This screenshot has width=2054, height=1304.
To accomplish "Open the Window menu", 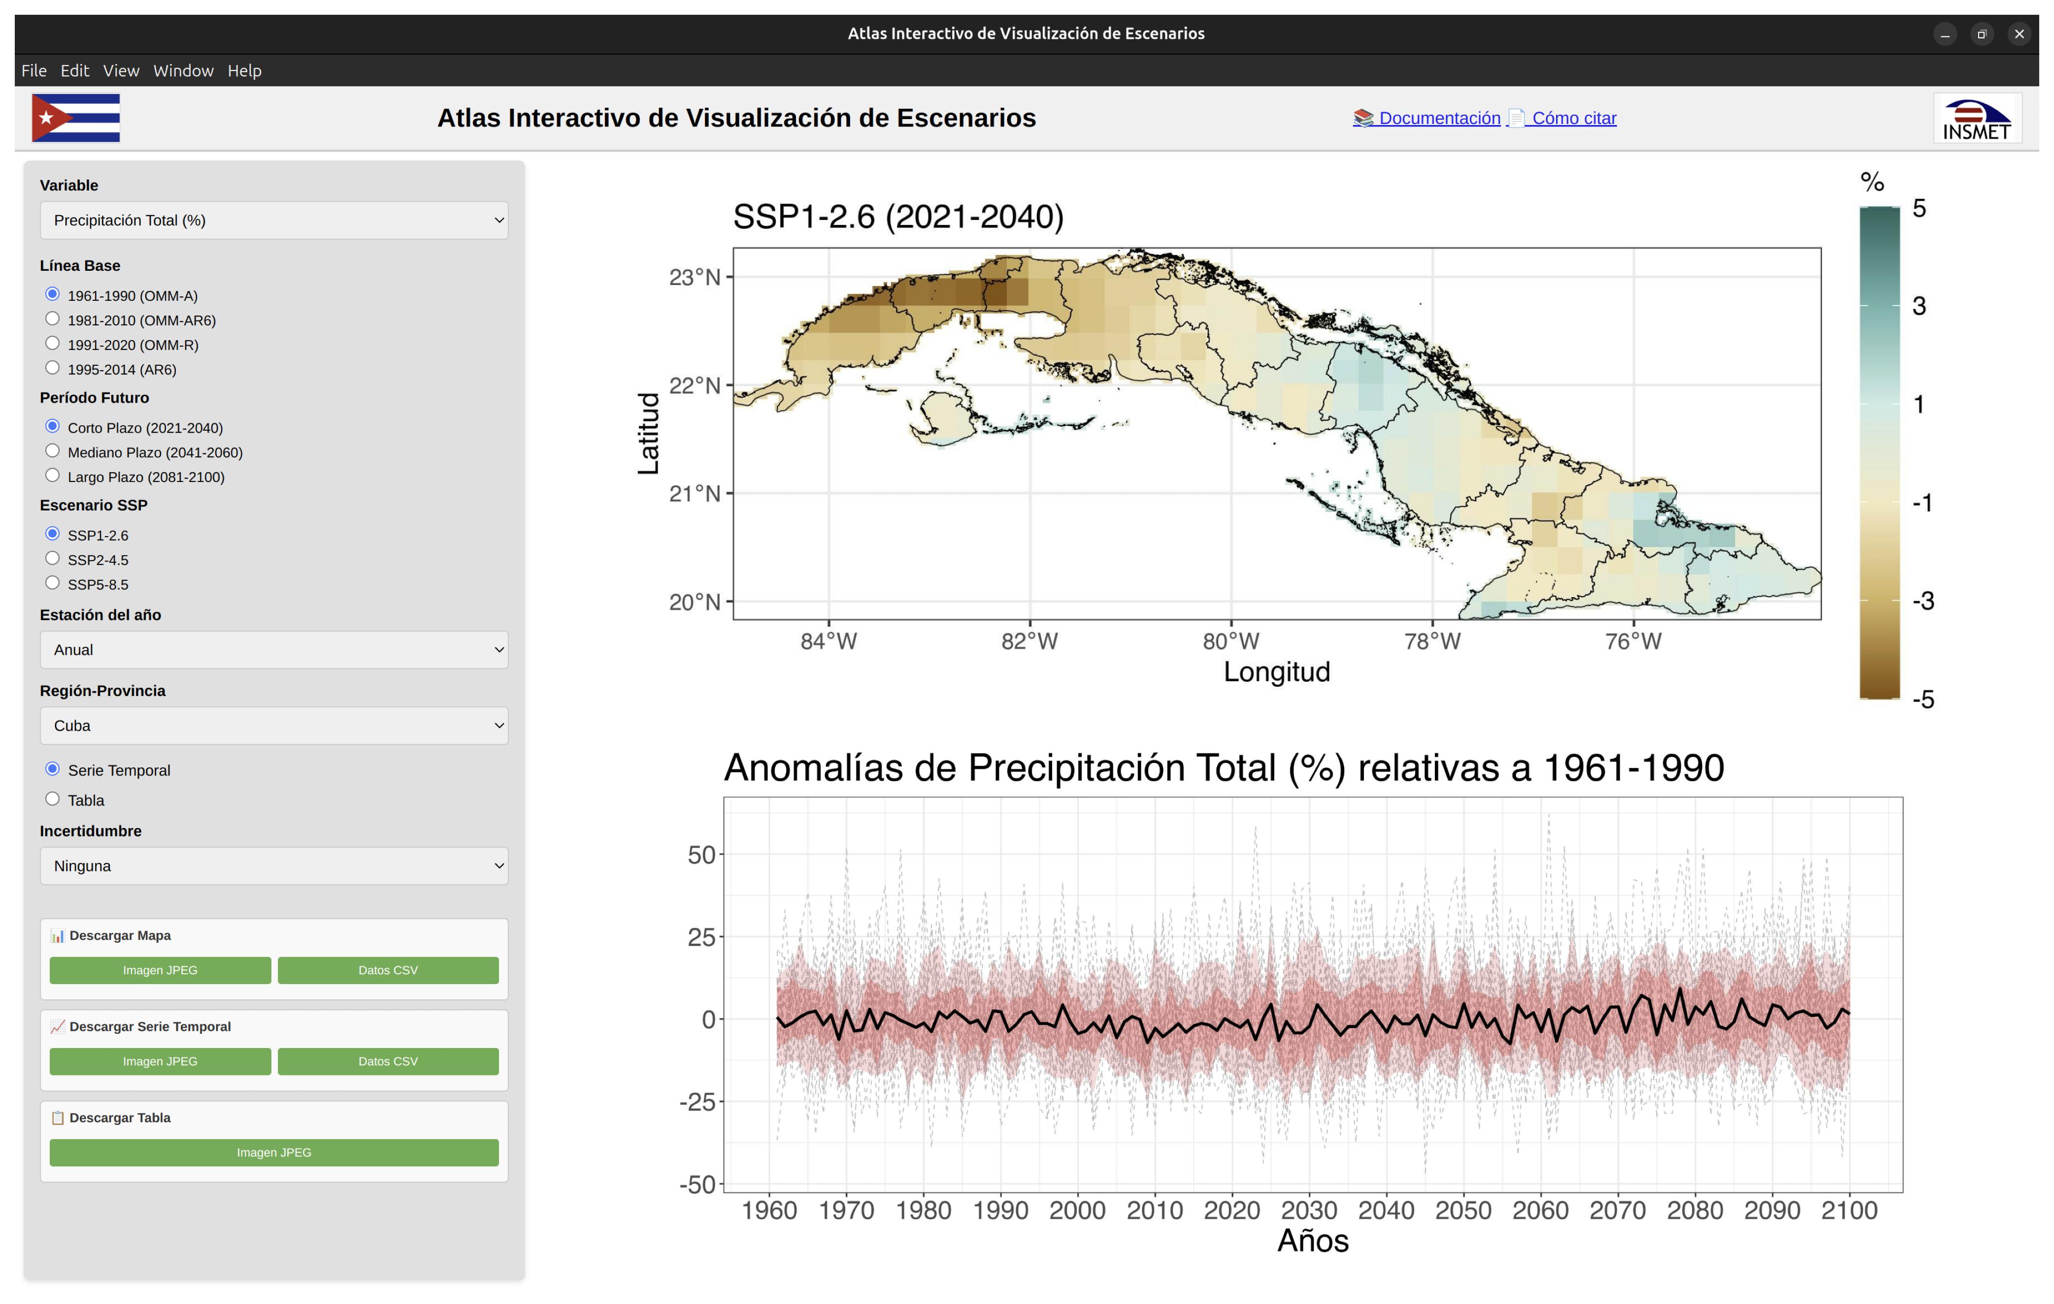I will coord(183,71).
